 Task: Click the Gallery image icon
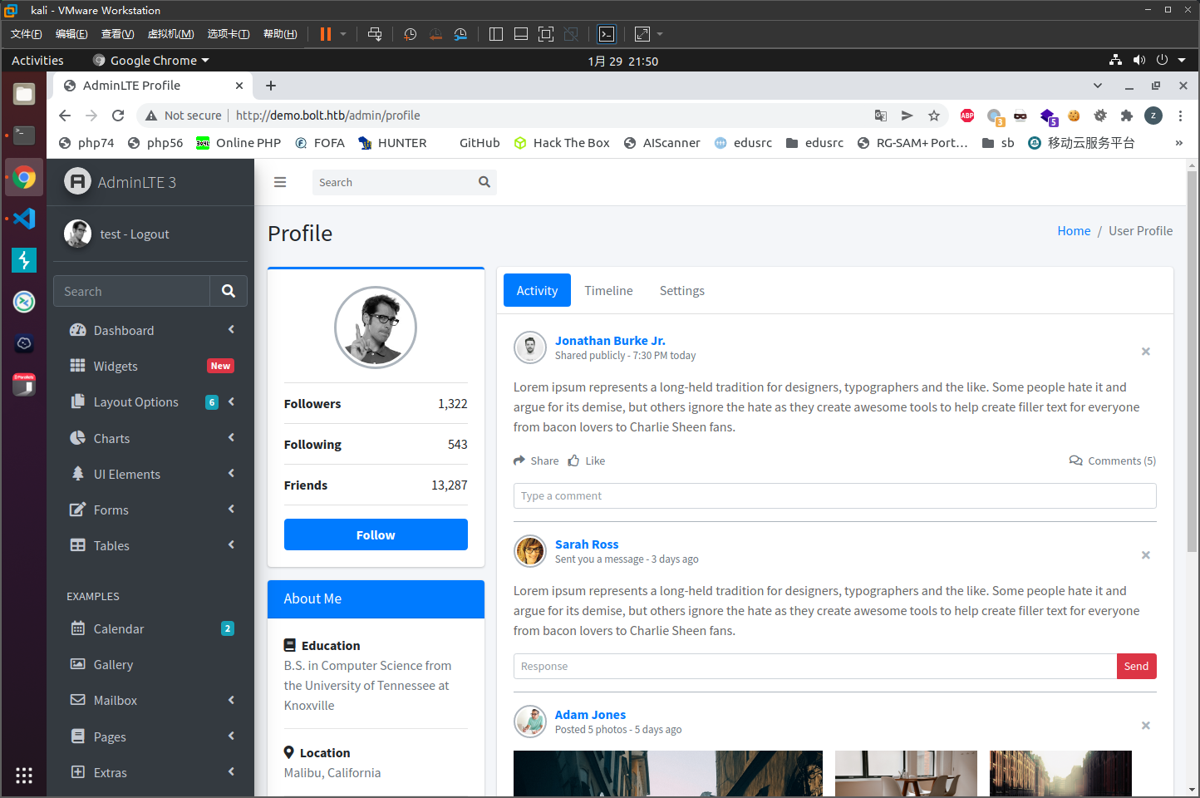click(78, 664)
